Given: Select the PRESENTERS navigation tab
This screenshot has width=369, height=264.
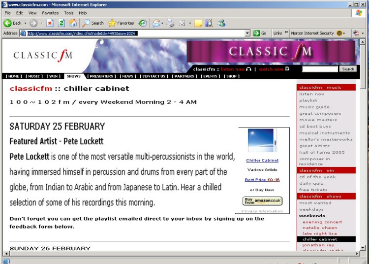Looking at the screenshot, I should click(101, 76).
